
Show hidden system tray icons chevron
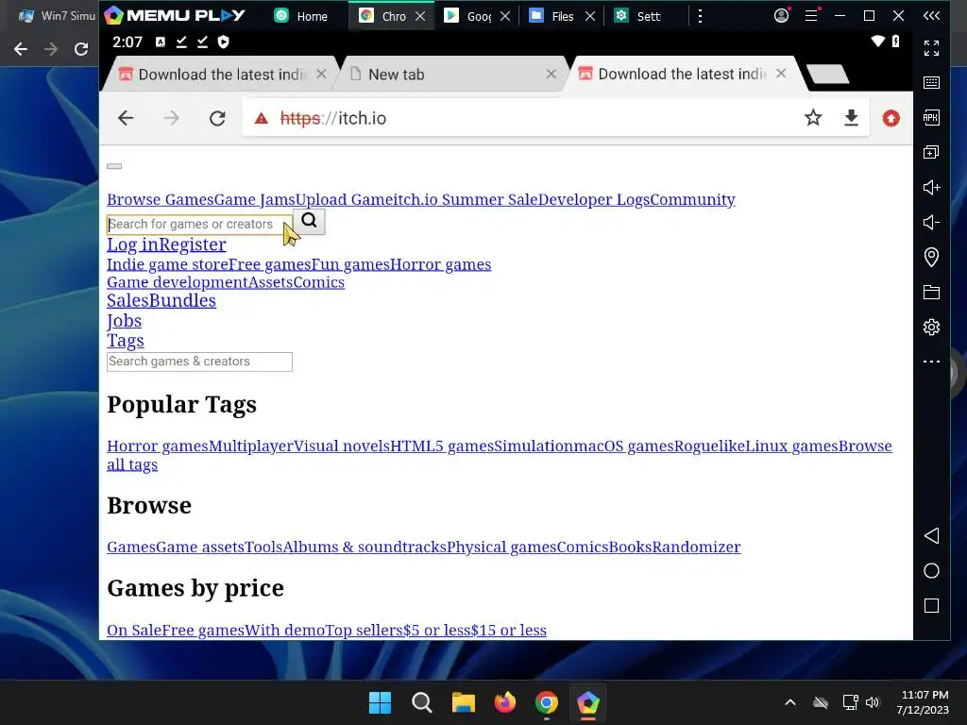point(790,702)
